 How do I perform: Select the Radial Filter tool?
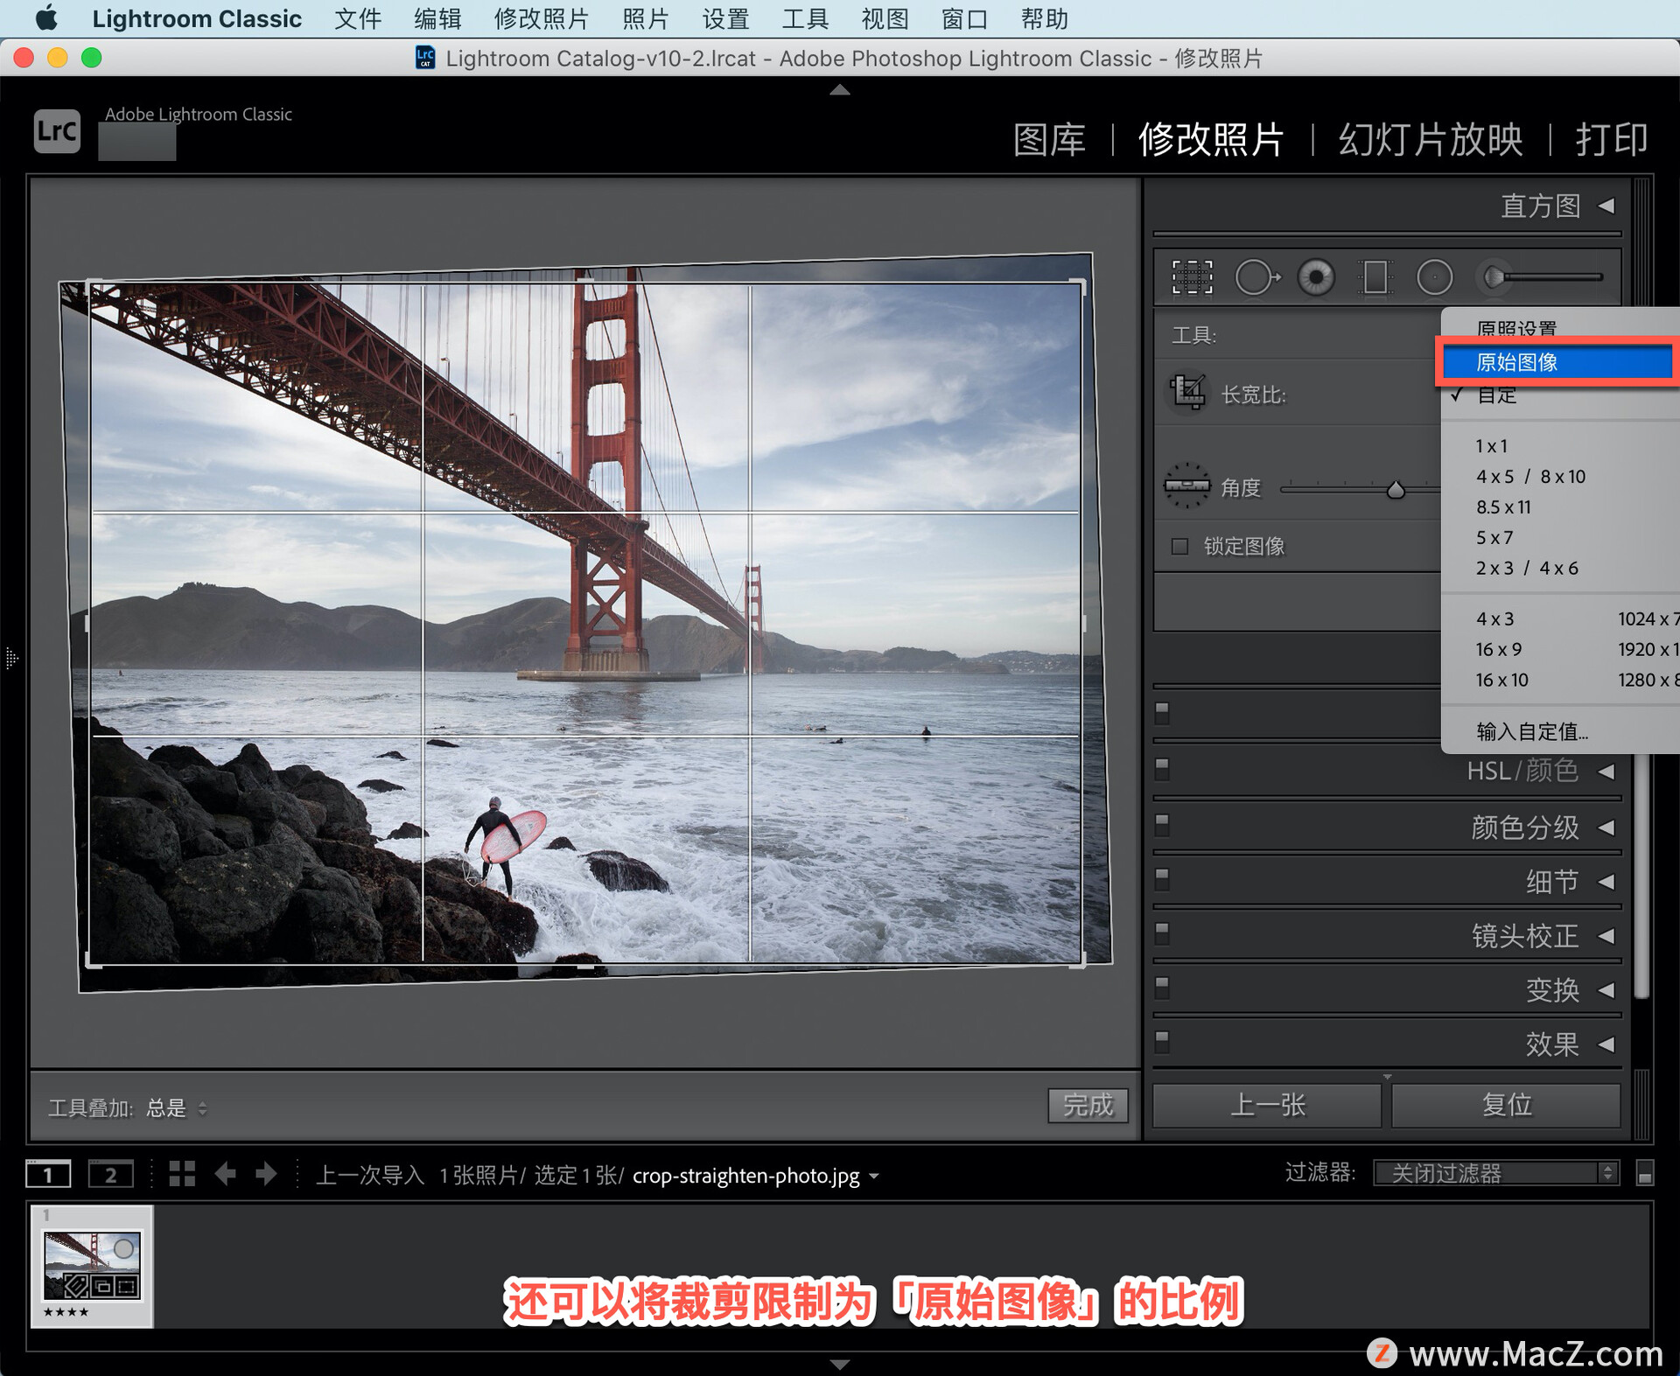pos(1434,277)
